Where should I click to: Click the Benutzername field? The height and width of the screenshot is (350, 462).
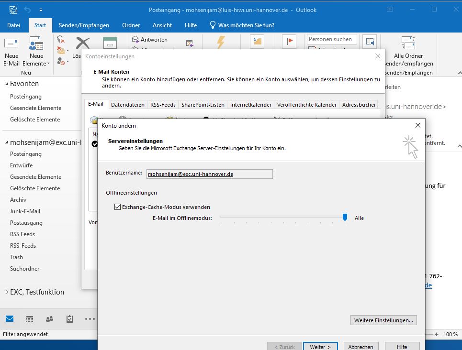coord(210,174)
